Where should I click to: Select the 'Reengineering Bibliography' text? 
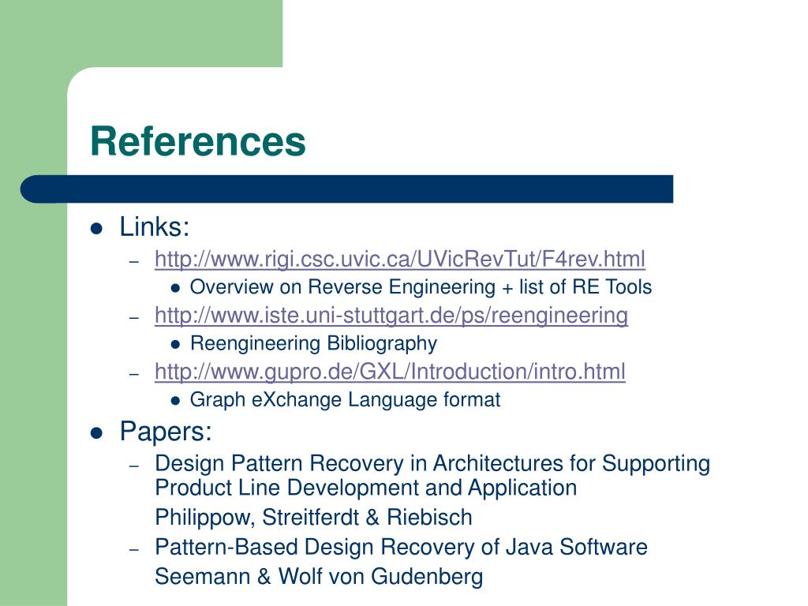[314, 343]
